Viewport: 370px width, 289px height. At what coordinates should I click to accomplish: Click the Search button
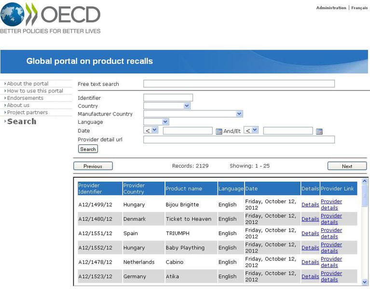(88, 149)
